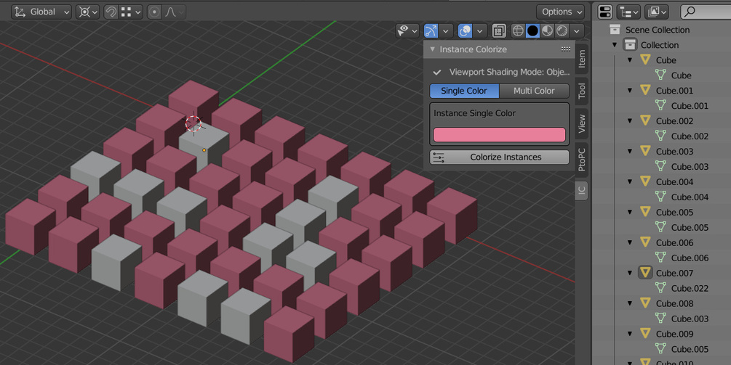Click the Cube.009 object triangle icon
The width and height of the screenshot is (731, 365).
tap(645, 333)
